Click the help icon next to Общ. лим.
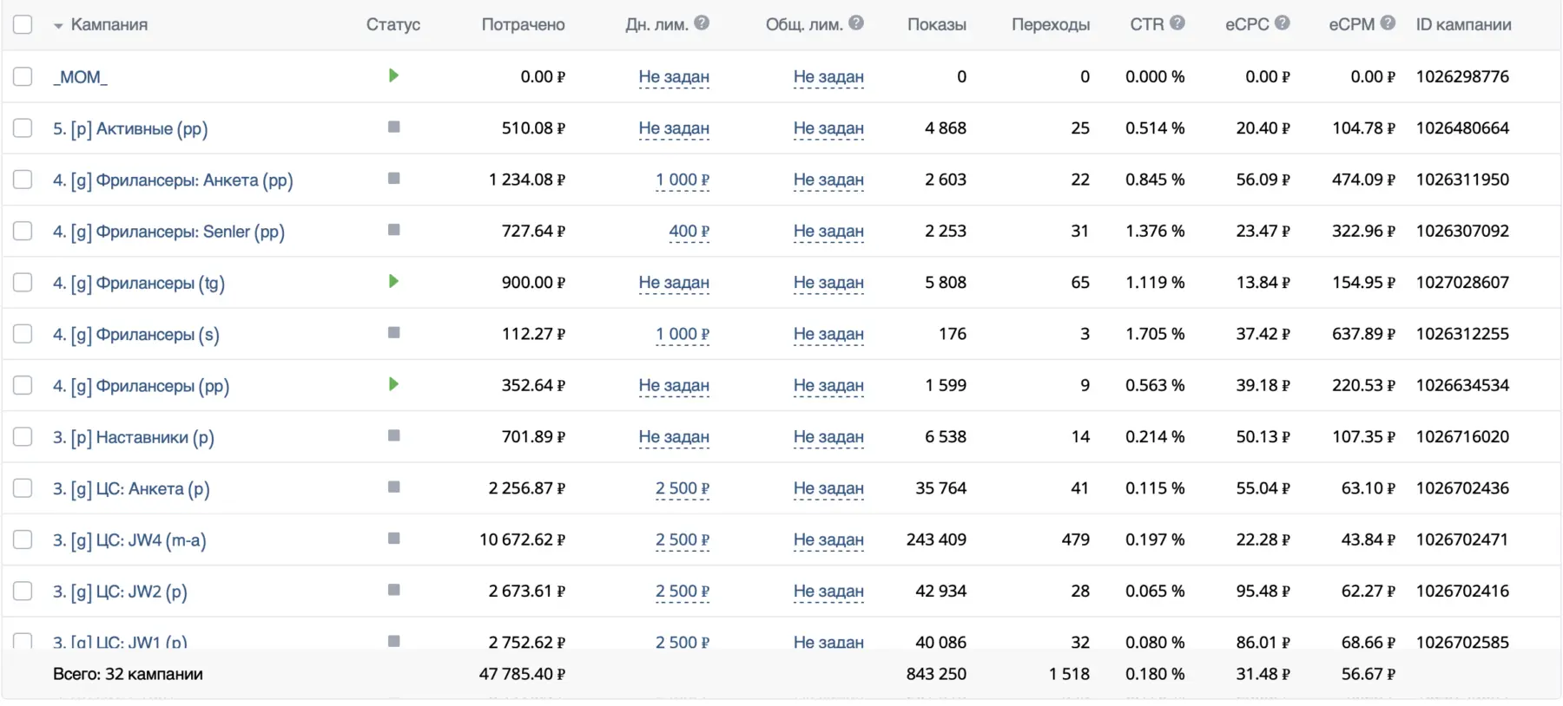1563x706 pixels. [x=856, y=23]
